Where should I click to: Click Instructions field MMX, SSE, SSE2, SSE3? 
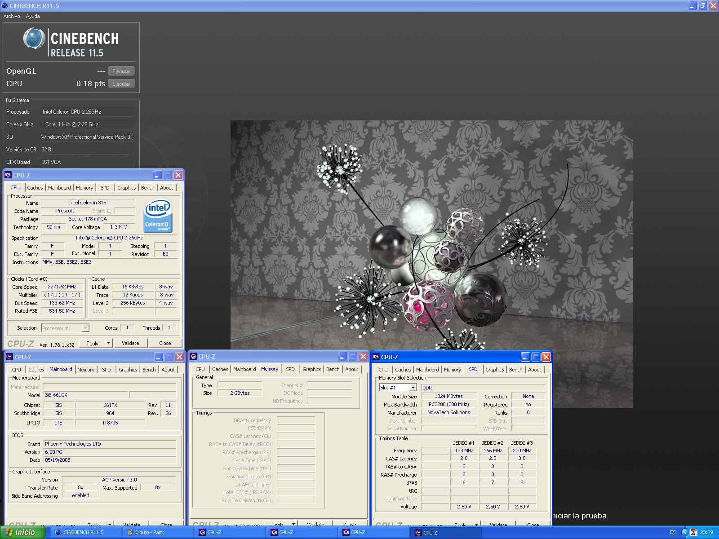(x=110, y=265)
